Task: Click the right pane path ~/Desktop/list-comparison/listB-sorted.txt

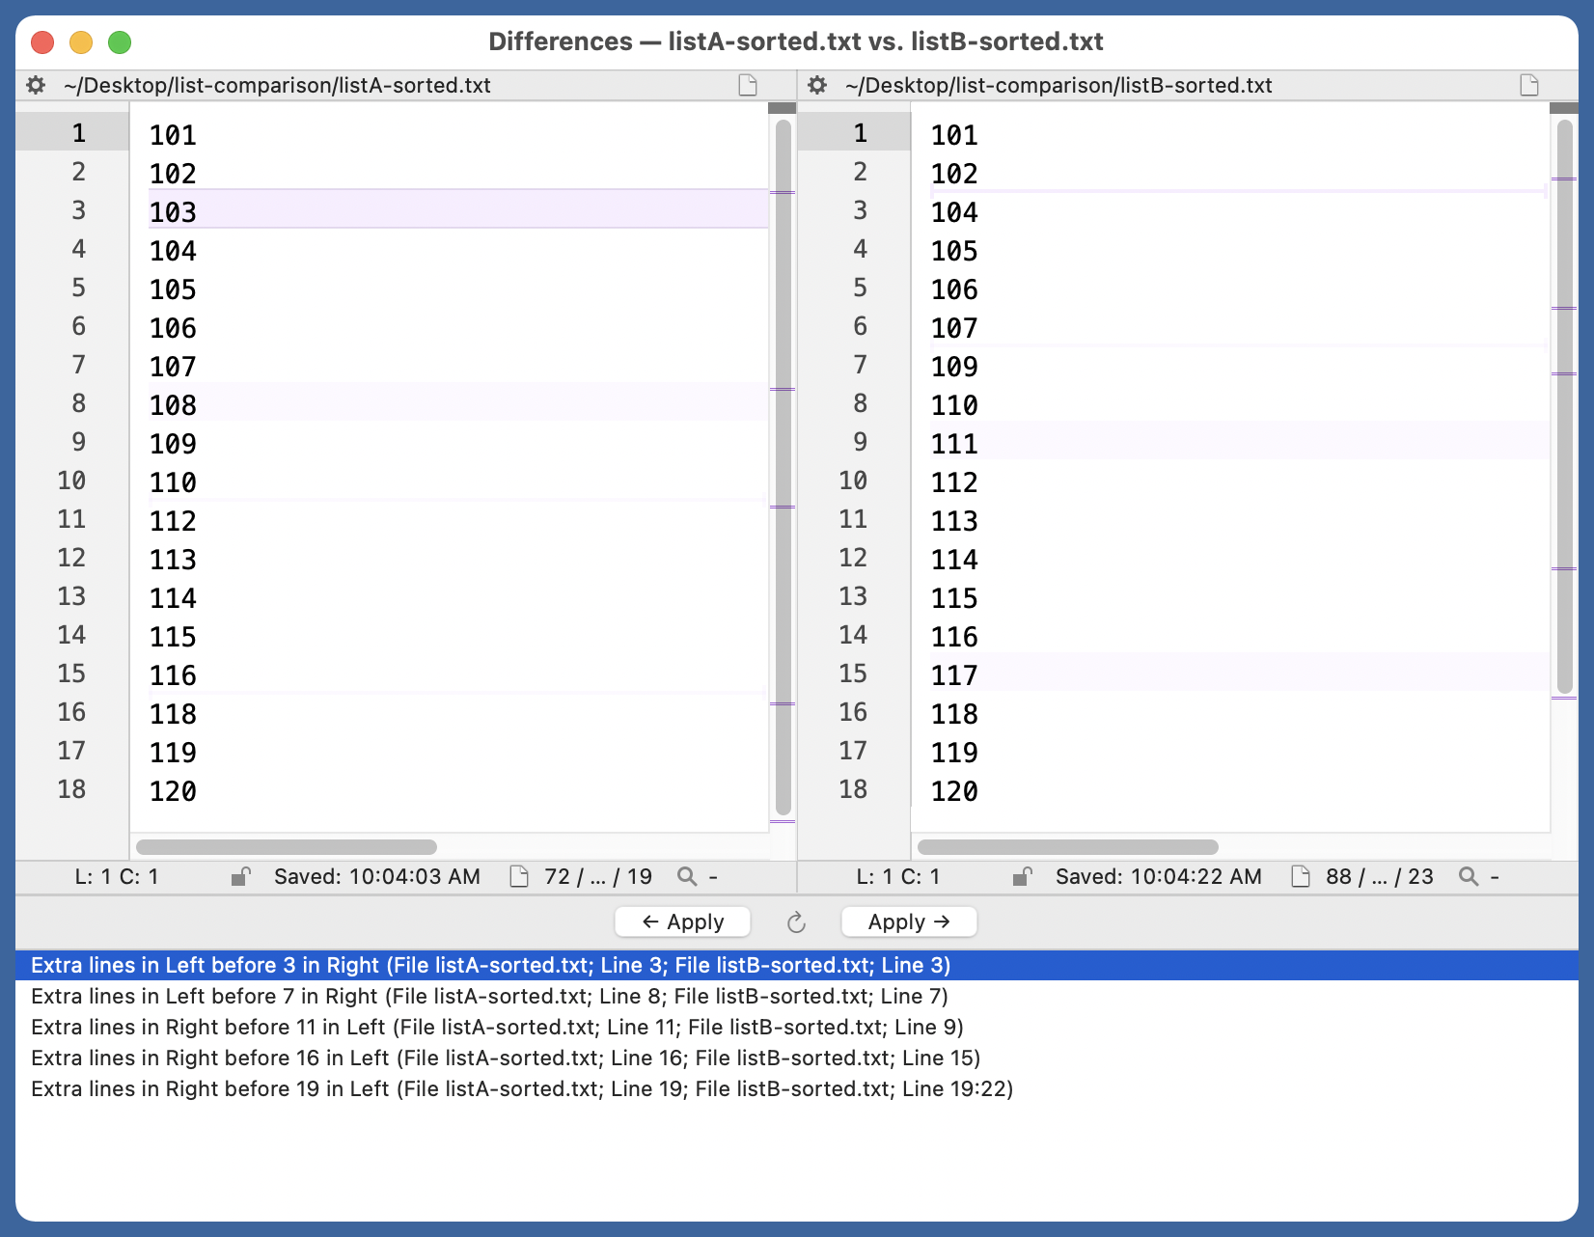Action: pos(1058,85)
